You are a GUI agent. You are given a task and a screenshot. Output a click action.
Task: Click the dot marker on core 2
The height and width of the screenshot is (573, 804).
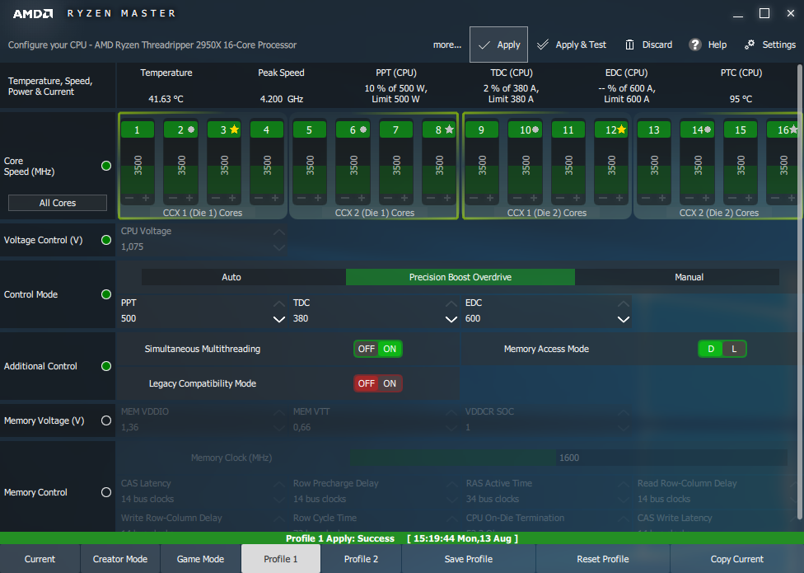(191, 129)
